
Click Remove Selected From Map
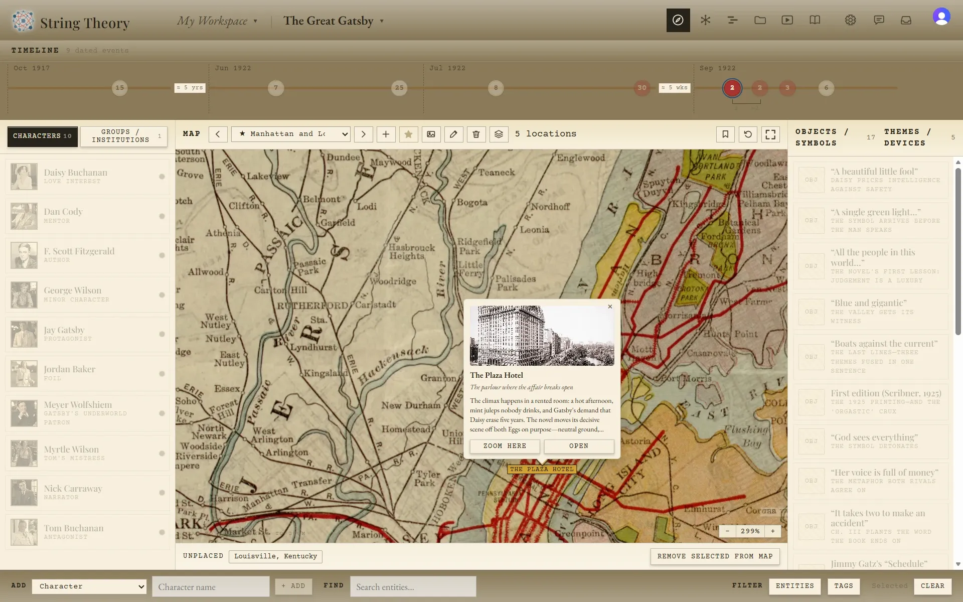(x=715, y=556)
